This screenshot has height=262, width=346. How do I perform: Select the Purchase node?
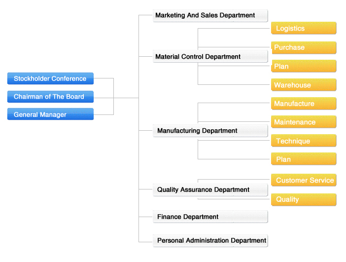click(x=304, y=47)
